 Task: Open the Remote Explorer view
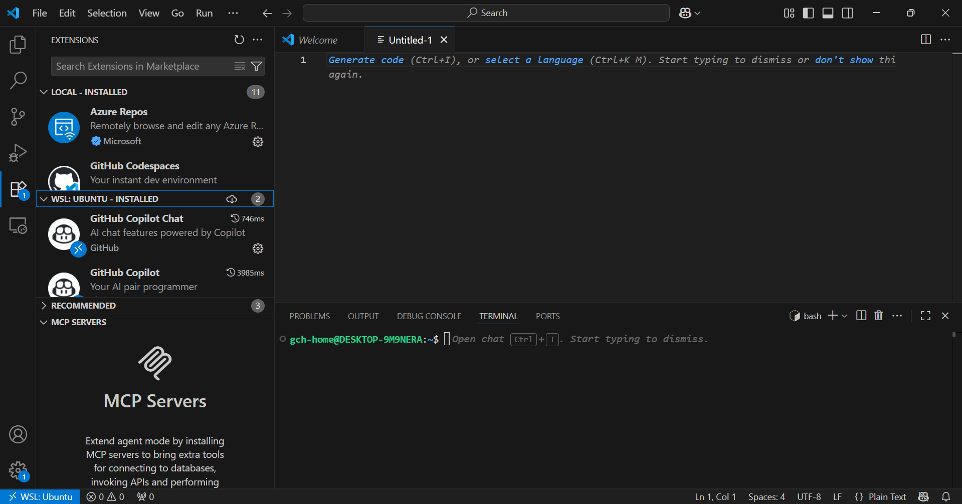point(18,225)
